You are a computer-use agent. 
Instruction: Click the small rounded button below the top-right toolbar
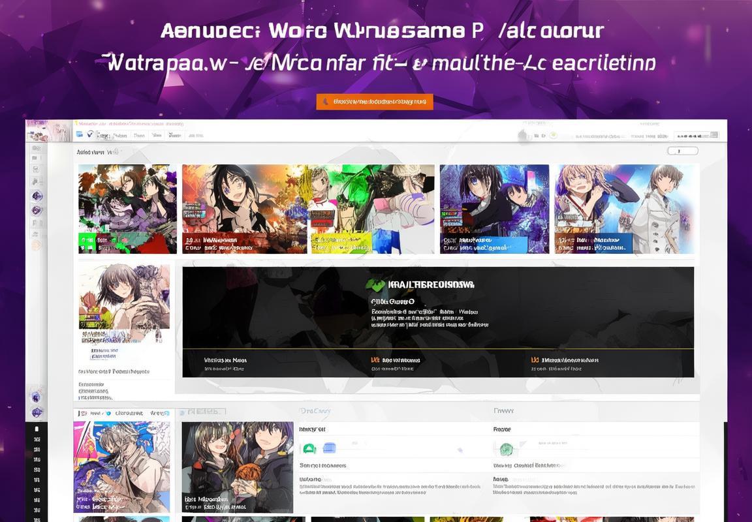click(x=682, y=151)
